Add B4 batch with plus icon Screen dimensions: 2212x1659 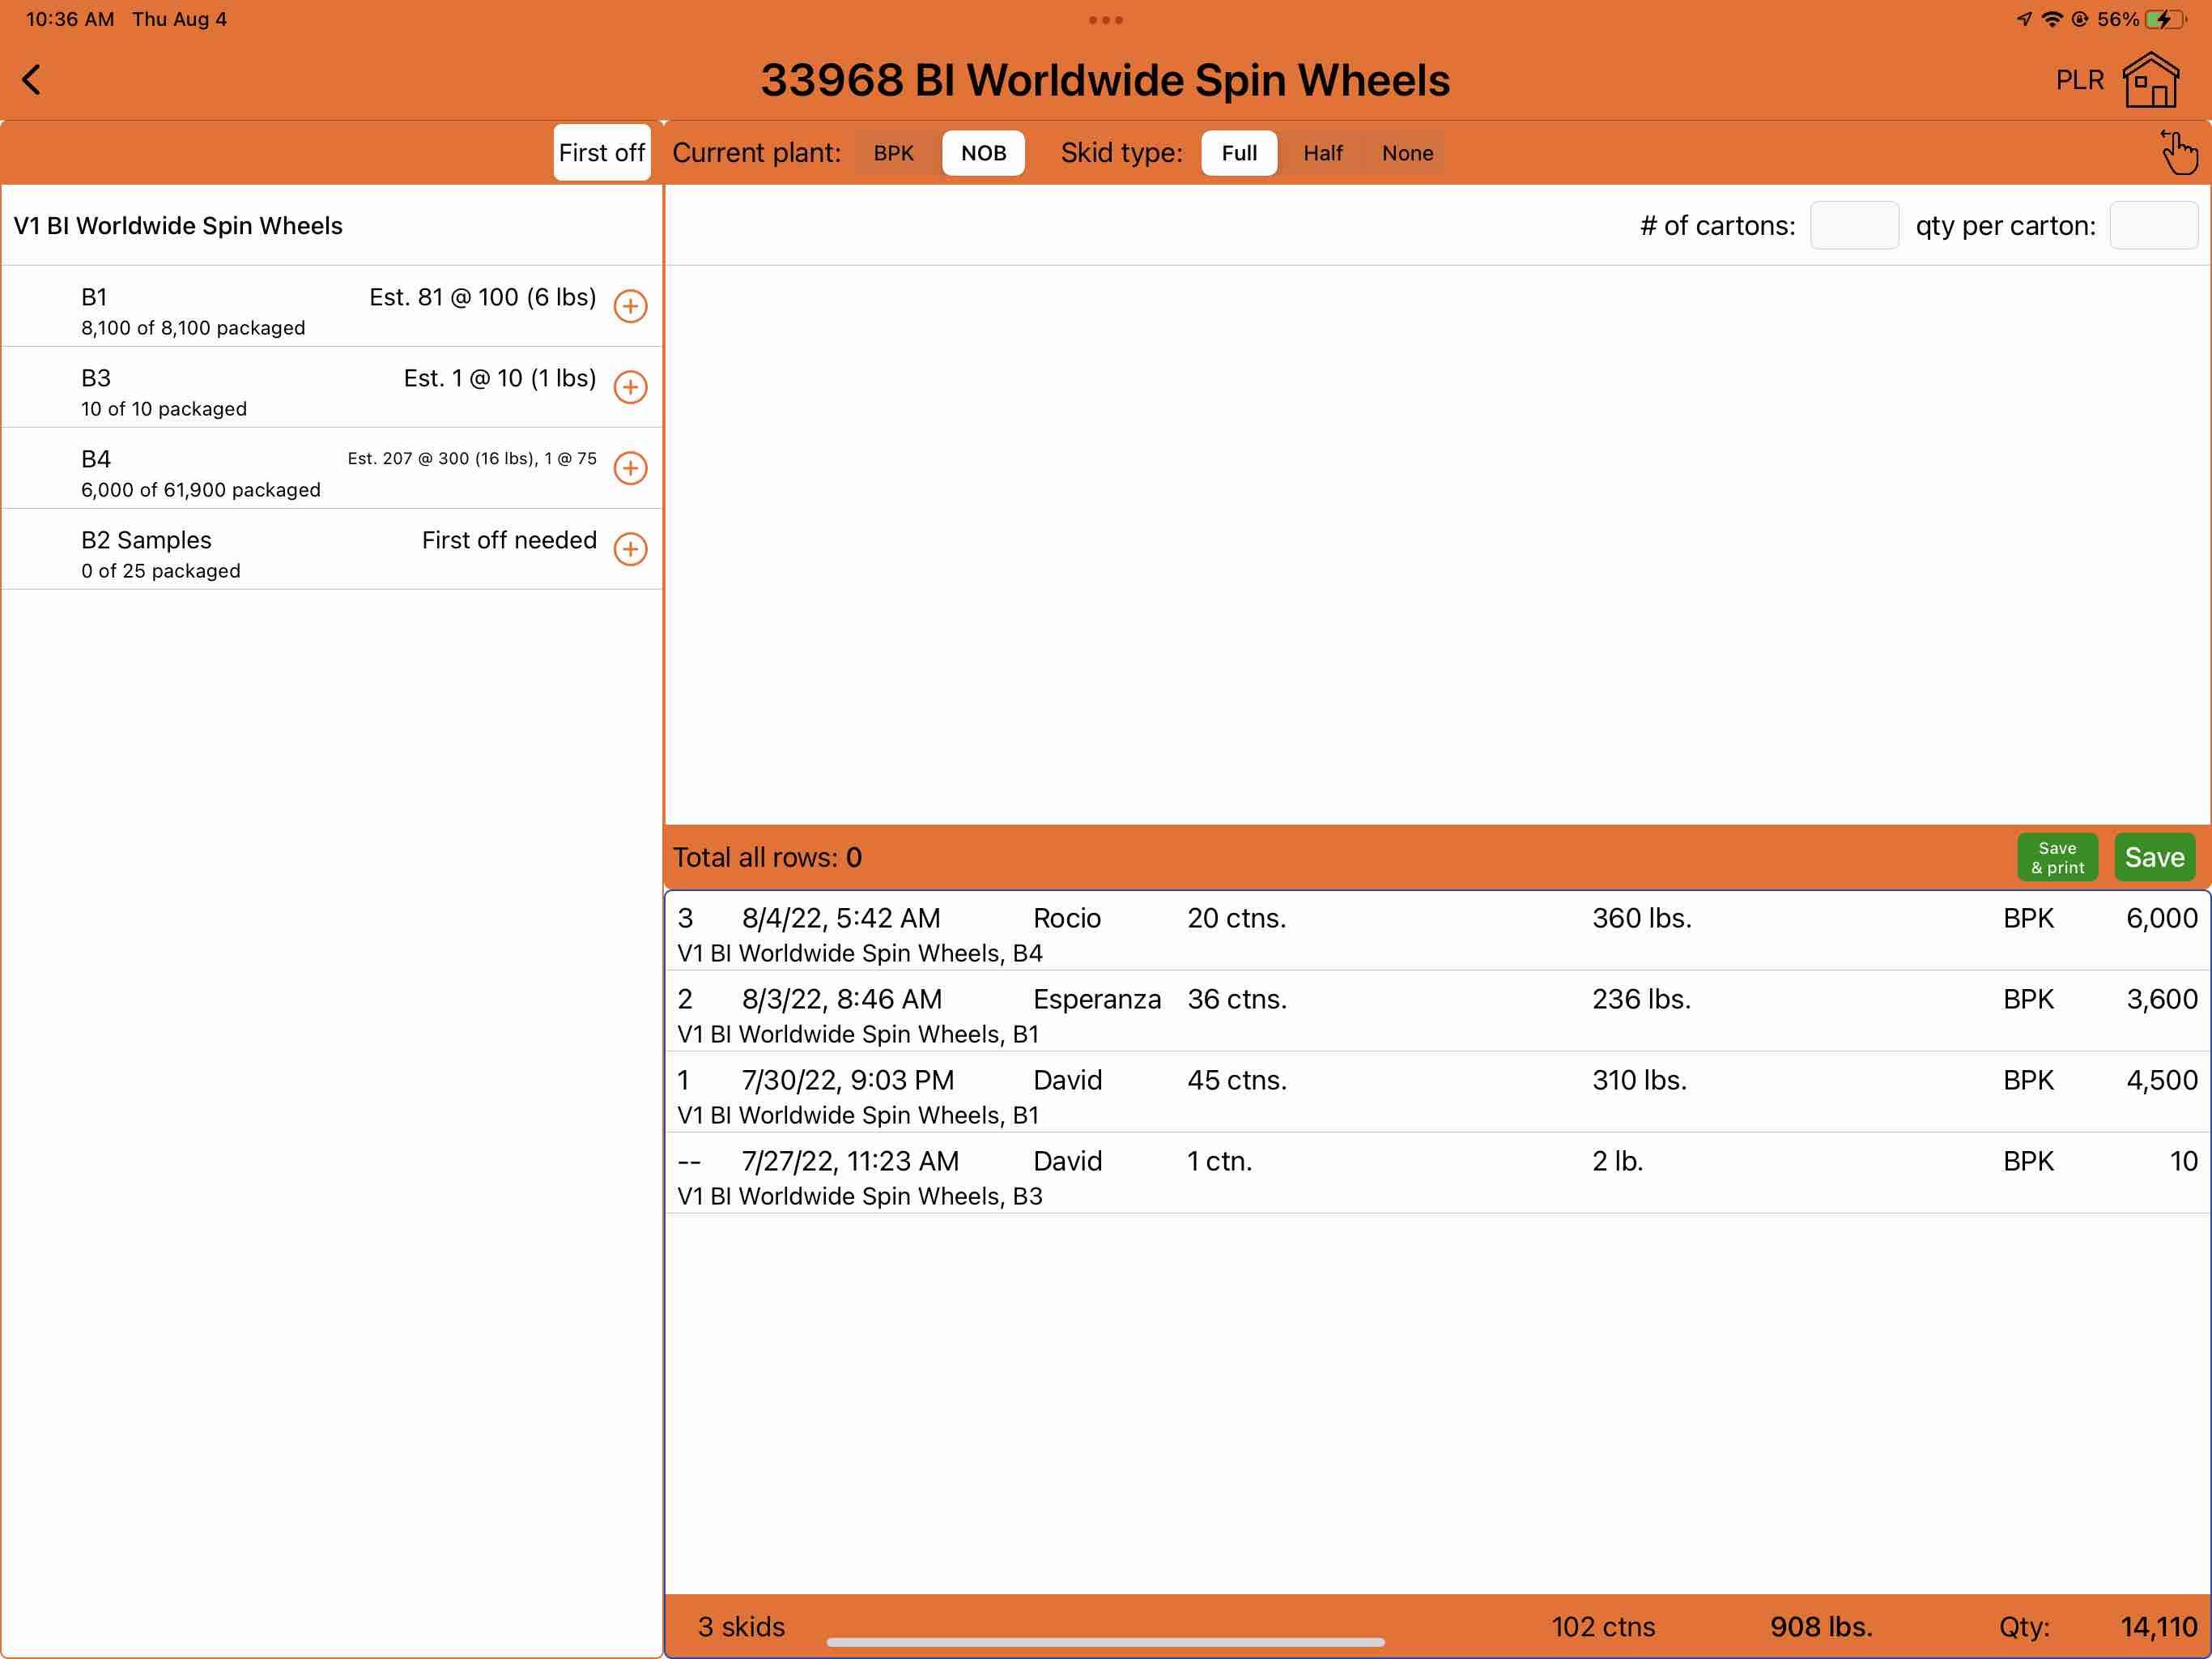pos(630,468)
